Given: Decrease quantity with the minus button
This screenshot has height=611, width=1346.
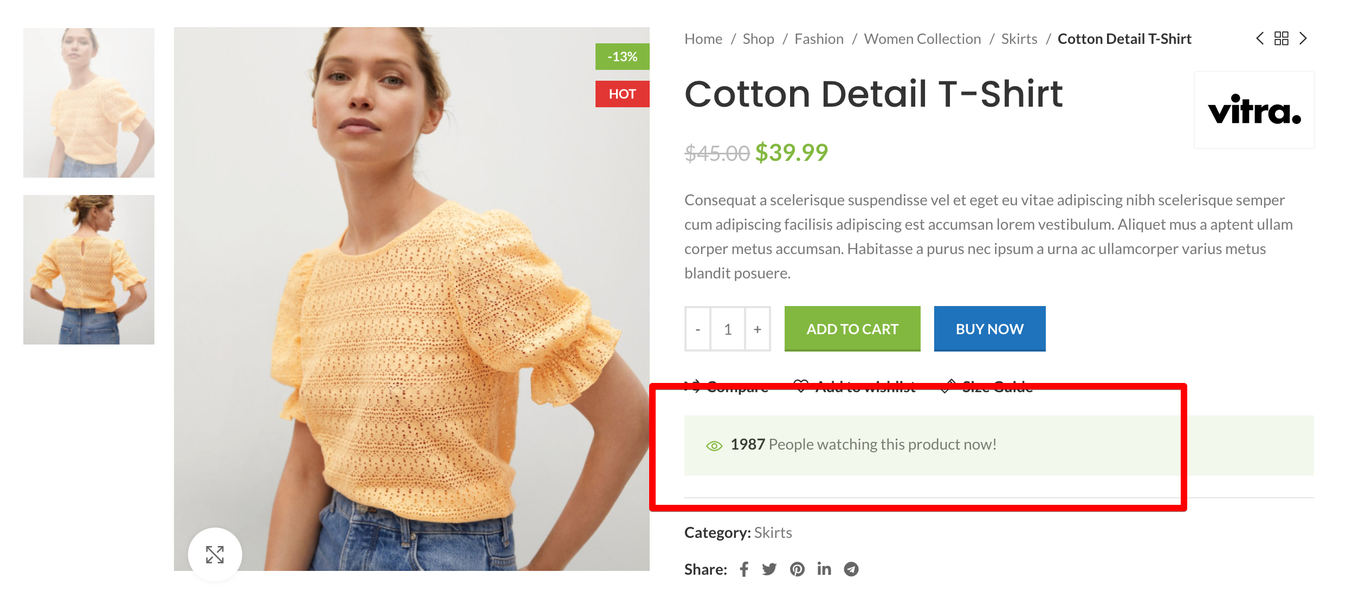Looking at the screenshot, I should pos(698,329).
